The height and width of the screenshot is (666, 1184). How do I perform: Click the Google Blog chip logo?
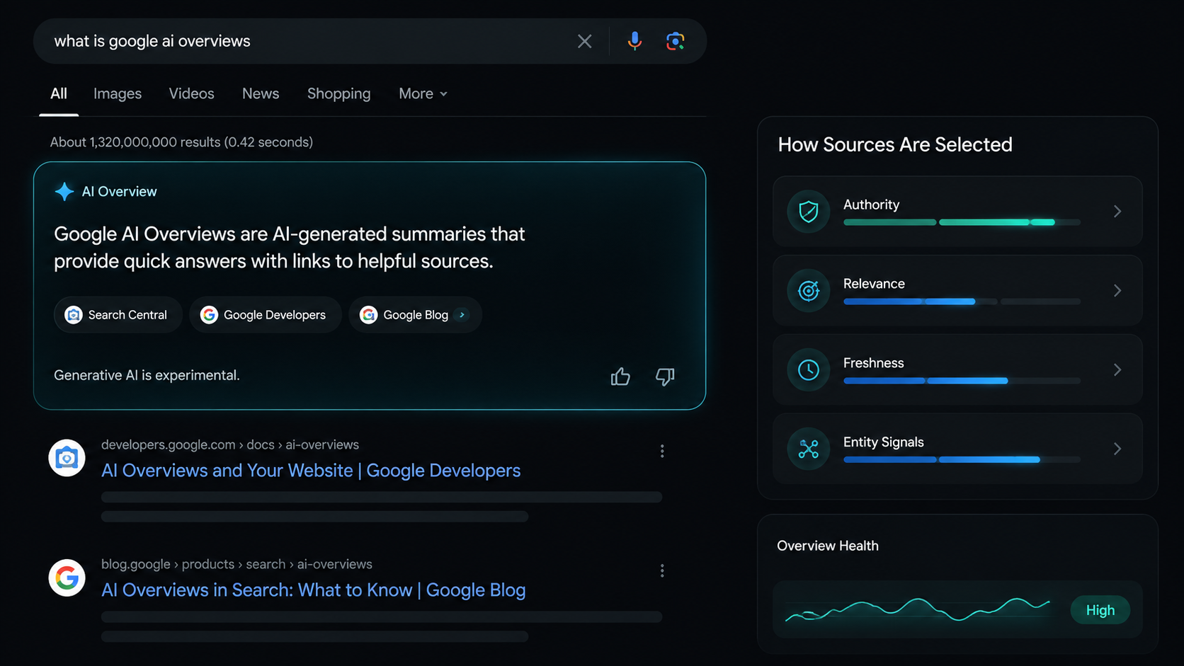click(x=368, y=315)
